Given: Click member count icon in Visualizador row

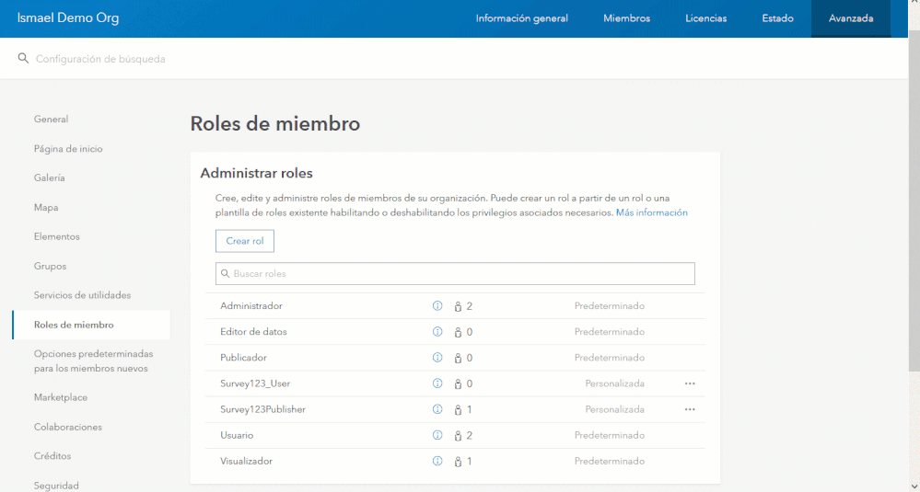Looking at the screenshot, I should [459, 462].
